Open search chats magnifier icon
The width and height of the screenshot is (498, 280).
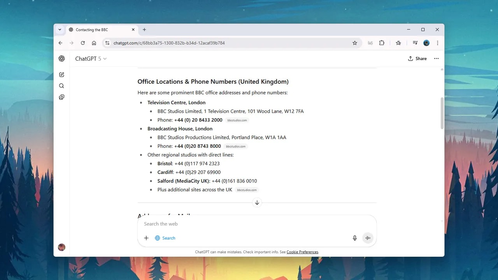click(61, 86)
